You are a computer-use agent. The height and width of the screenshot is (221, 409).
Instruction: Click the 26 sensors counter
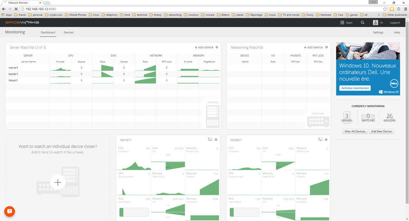(390, 117)
